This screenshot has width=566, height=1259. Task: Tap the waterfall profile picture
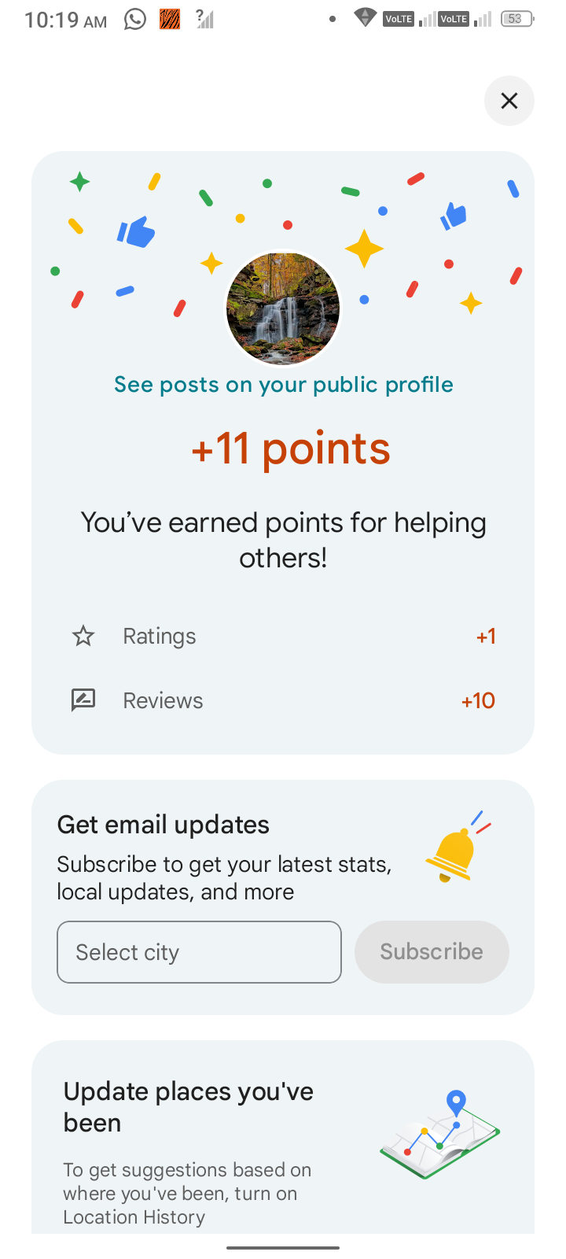point(283,308)
